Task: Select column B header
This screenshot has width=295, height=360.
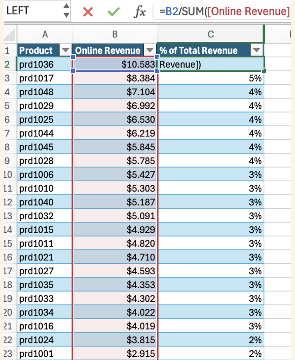Action: [x=115, y=34]
